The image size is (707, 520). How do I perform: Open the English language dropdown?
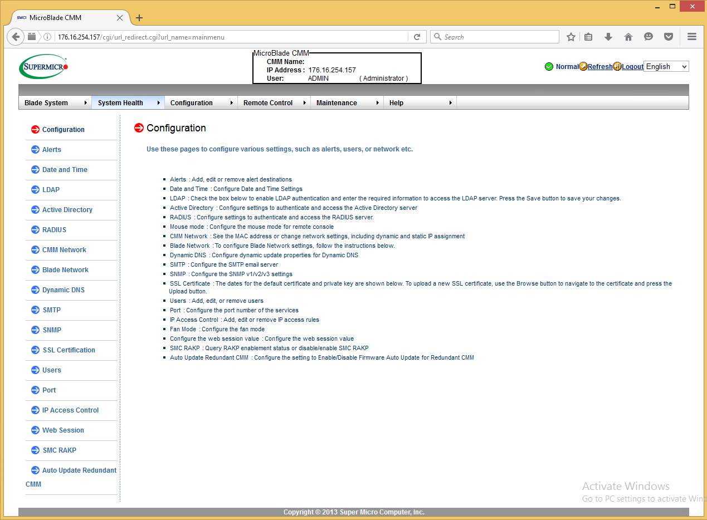coord(666,66)
